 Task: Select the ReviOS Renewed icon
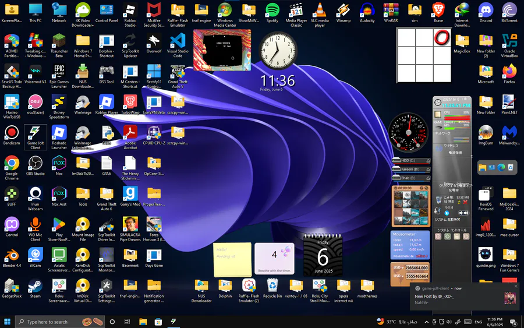coord(486,199)
